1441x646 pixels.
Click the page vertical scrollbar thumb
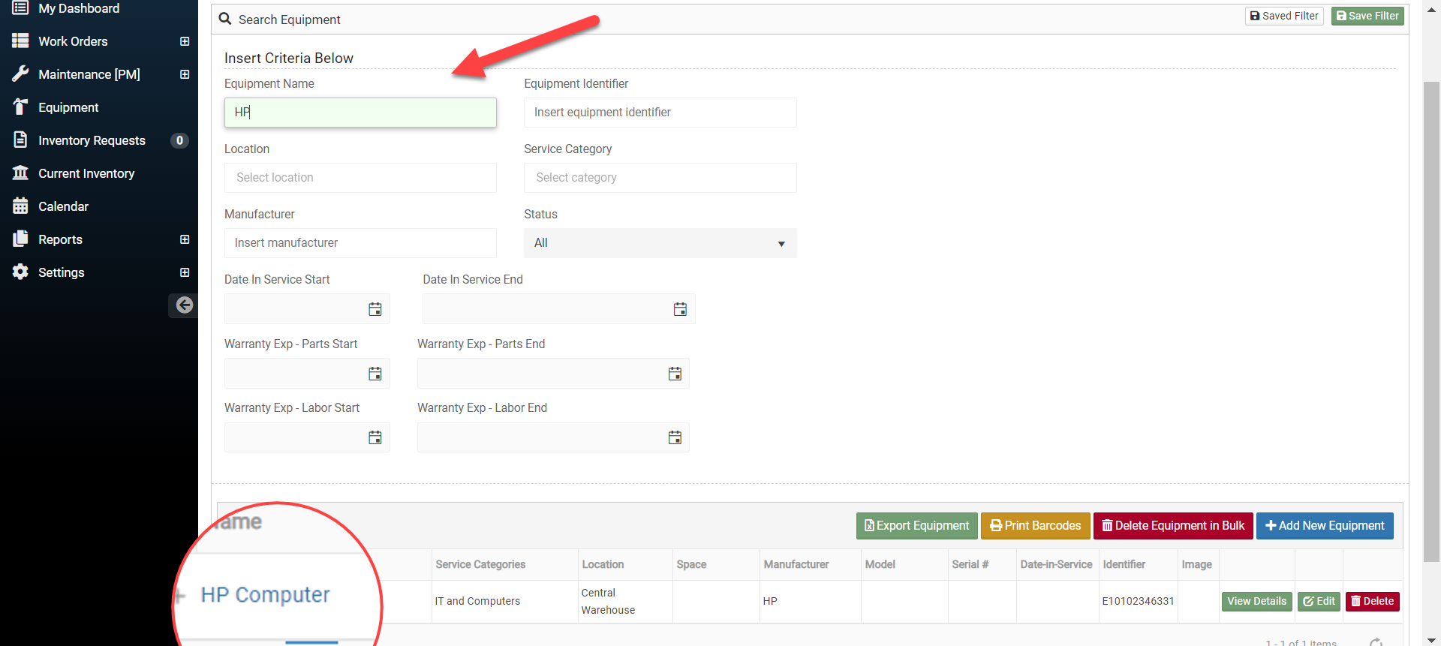coord(1431,321)
